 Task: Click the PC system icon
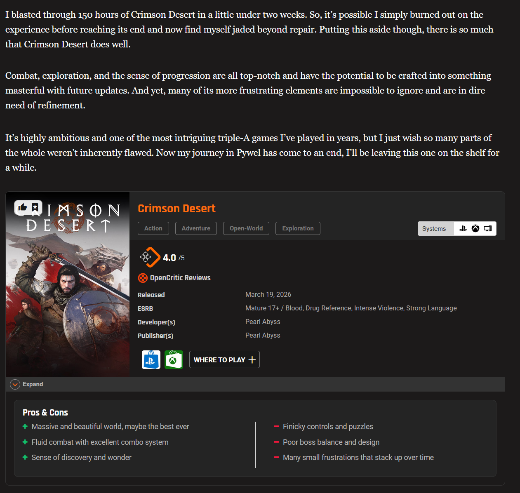point(488,228)
